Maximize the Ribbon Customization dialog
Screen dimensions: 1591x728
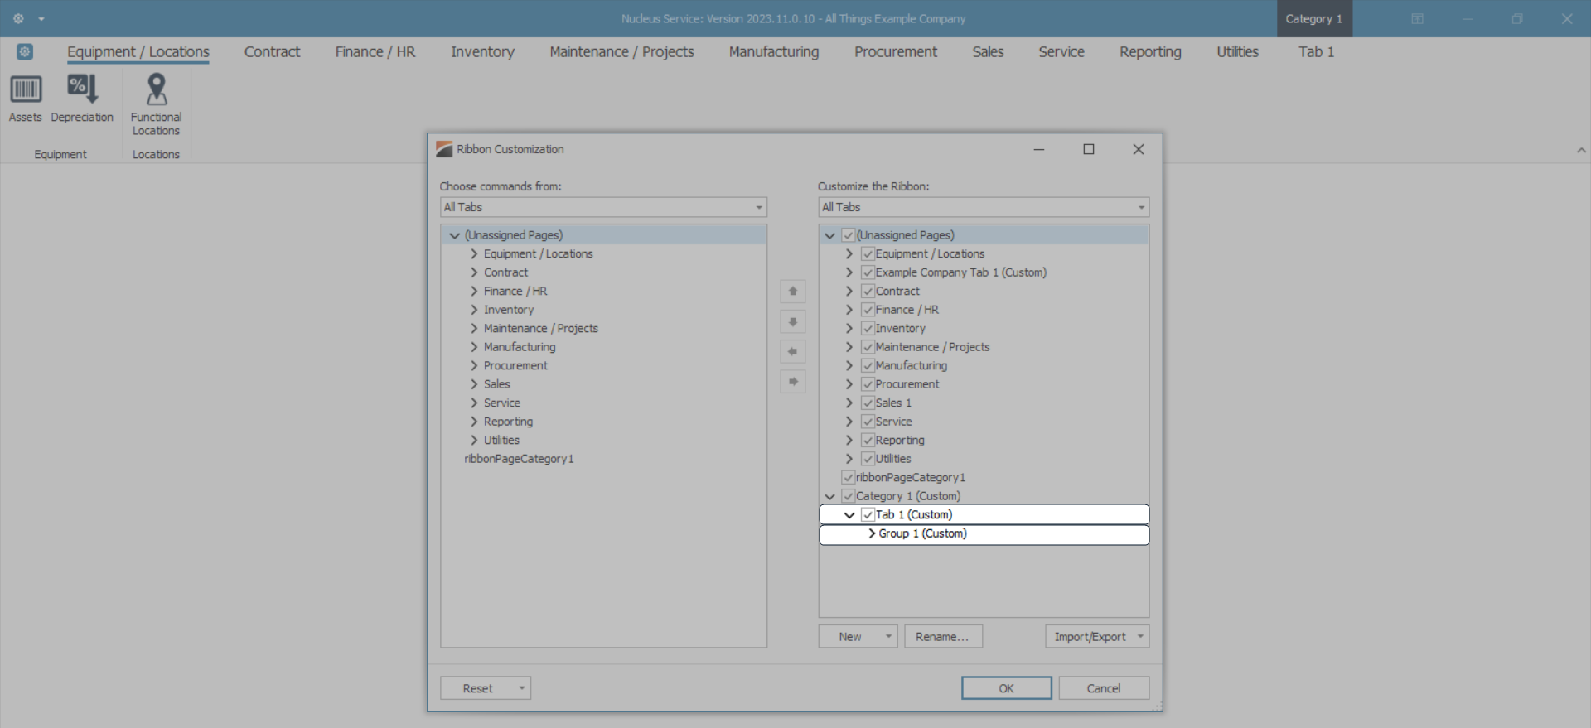pyautogui.click(x=1089, y=149)
